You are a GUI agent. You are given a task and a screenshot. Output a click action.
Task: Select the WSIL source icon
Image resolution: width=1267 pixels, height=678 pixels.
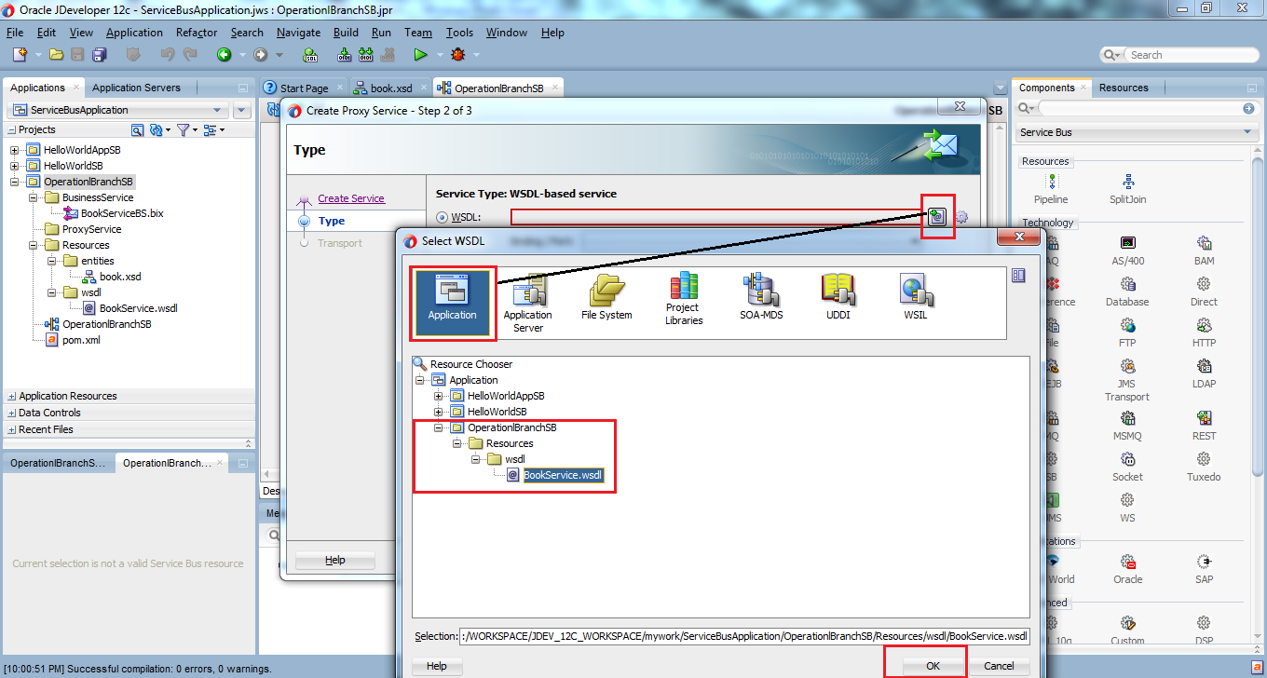[x=915, y=297]
